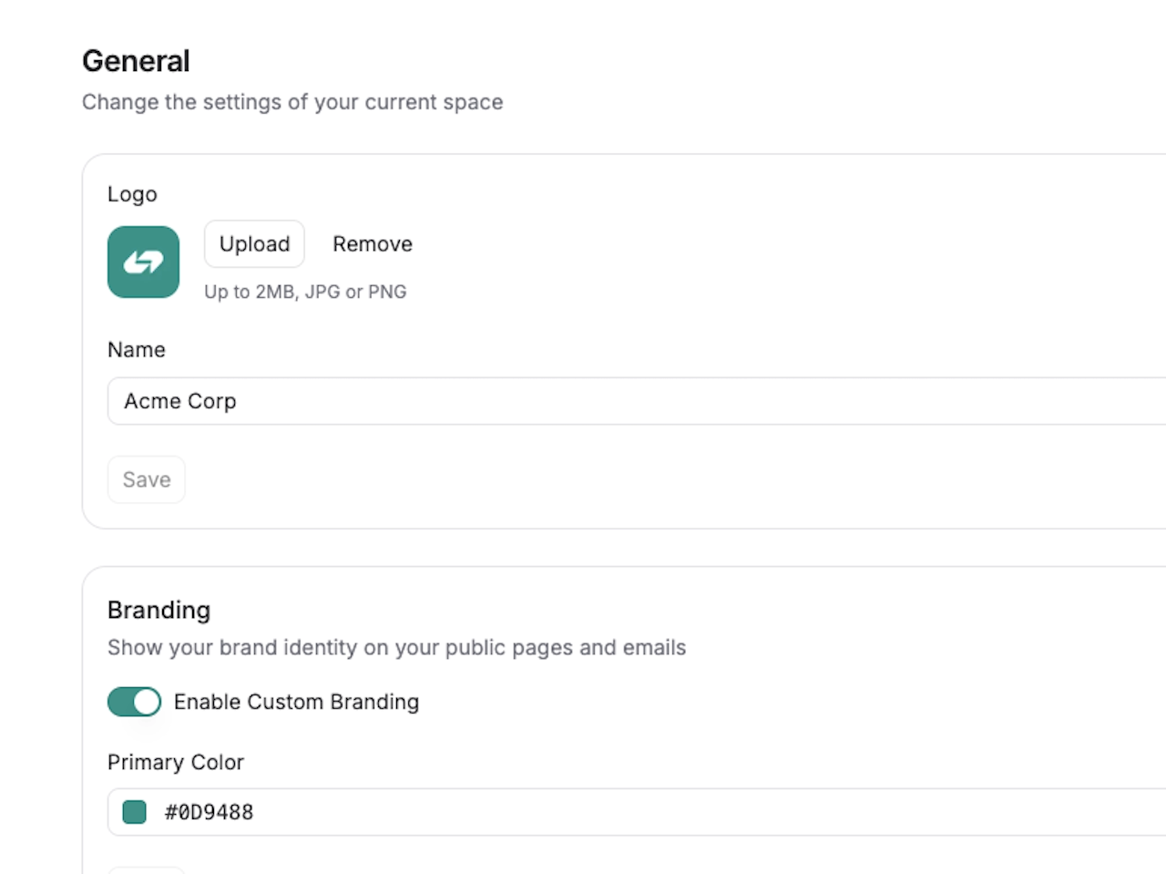This screenshot has height=874, width=1166.
Task: Upload a new logo image
Action: point(254,243)
